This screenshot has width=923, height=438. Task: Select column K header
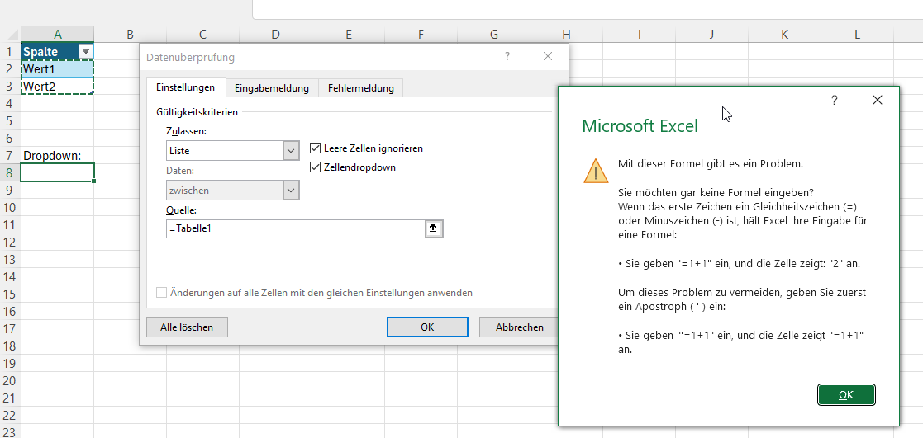tap(784, 34)
